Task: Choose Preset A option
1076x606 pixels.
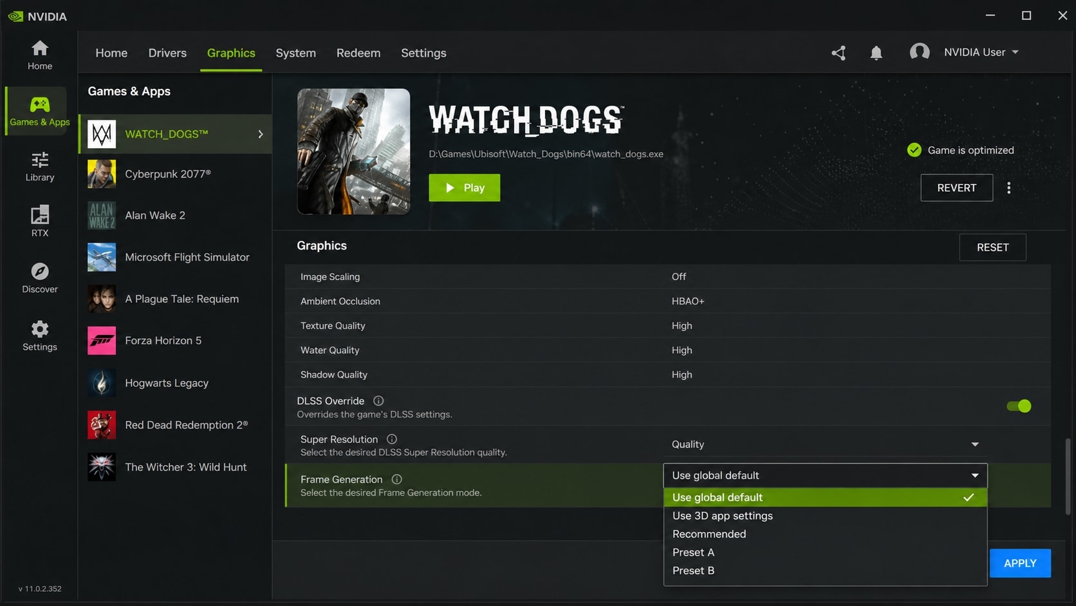Action: click(x=825, y=553)
